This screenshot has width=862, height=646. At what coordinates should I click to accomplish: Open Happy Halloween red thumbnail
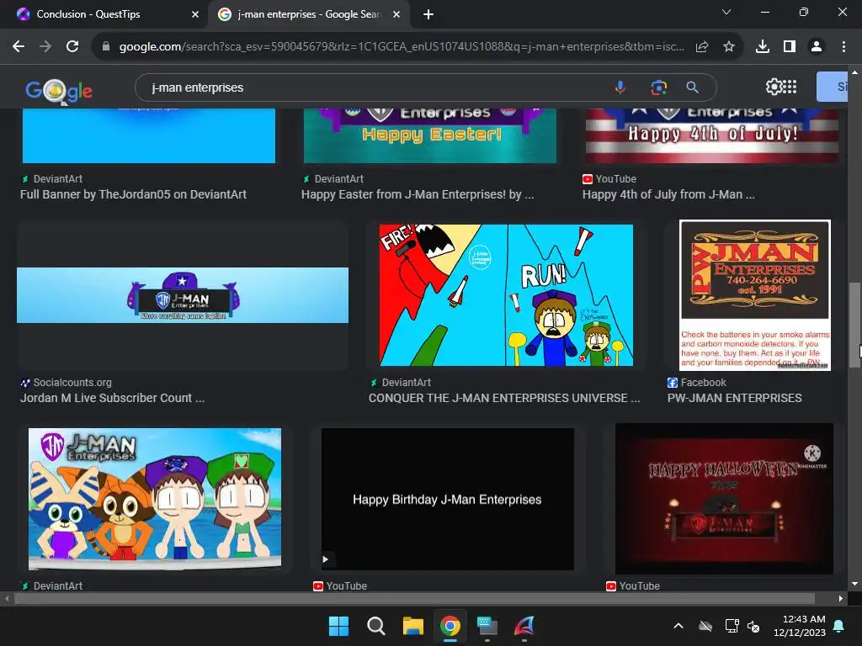724,499
